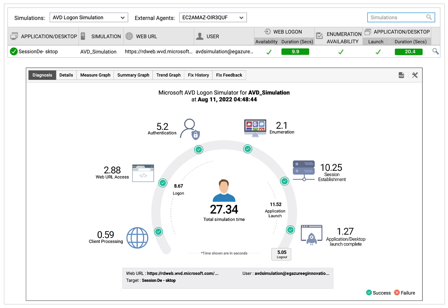
Task: Click the server icon in SIMULATION header
Action: tap(83, 36)
